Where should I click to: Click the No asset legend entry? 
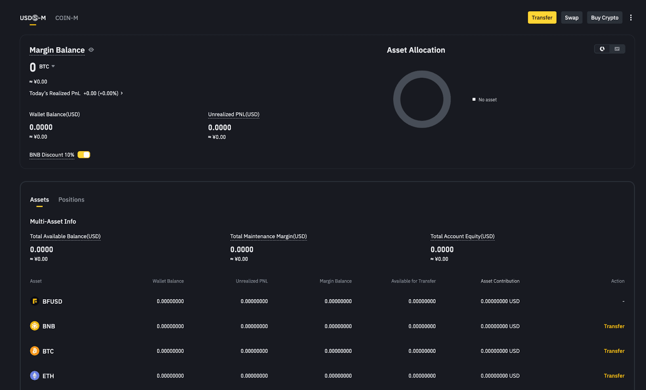[x=484, y=100]
